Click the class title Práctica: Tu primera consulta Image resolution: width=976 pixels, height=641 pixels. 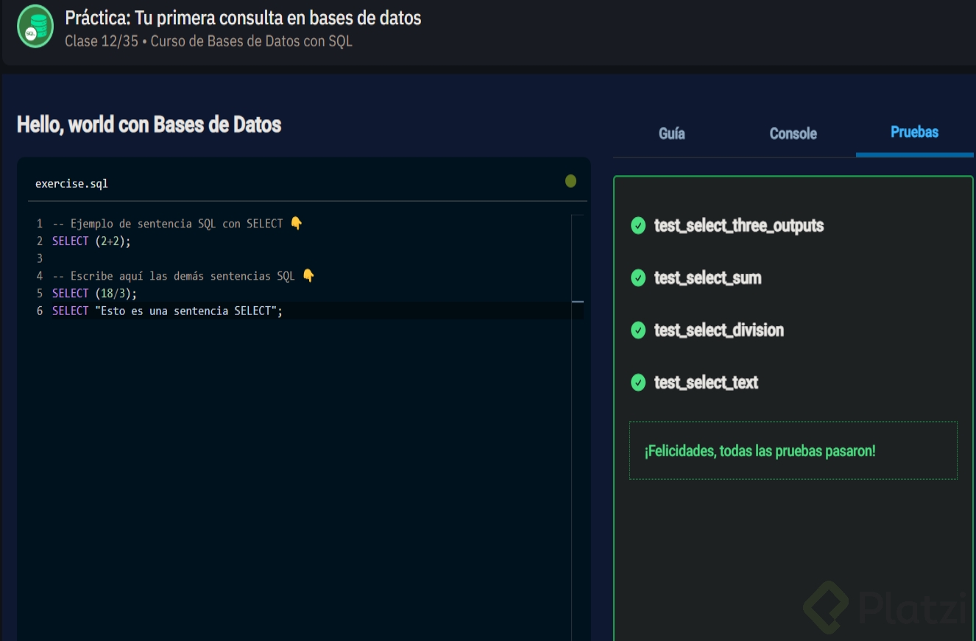(243, 18)
